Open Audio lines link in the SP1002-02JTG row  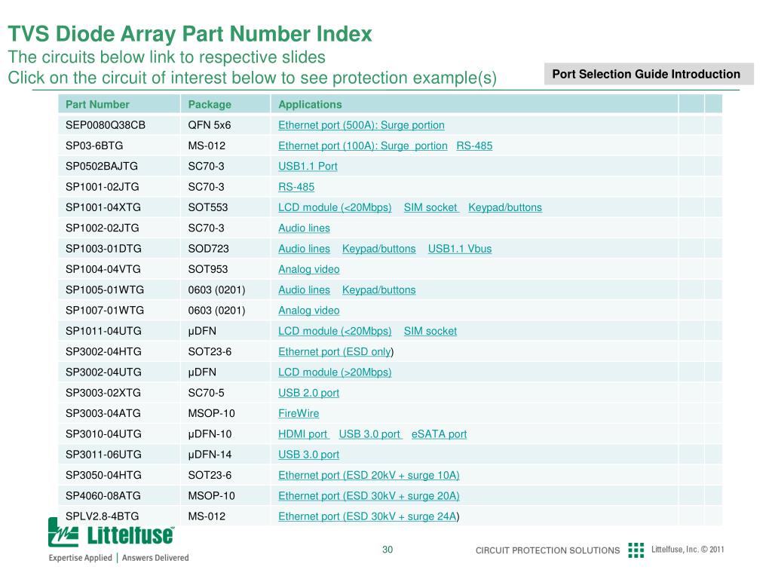tap(304, 228)
